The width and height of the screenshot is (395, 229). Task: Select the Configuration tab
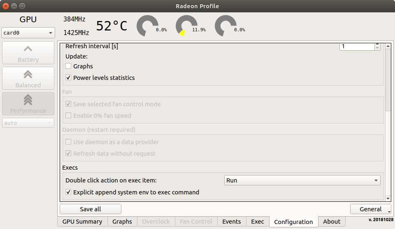[293, 222]
